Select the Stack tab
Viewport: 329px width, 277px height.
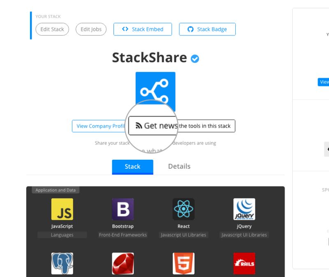[132, 166]
